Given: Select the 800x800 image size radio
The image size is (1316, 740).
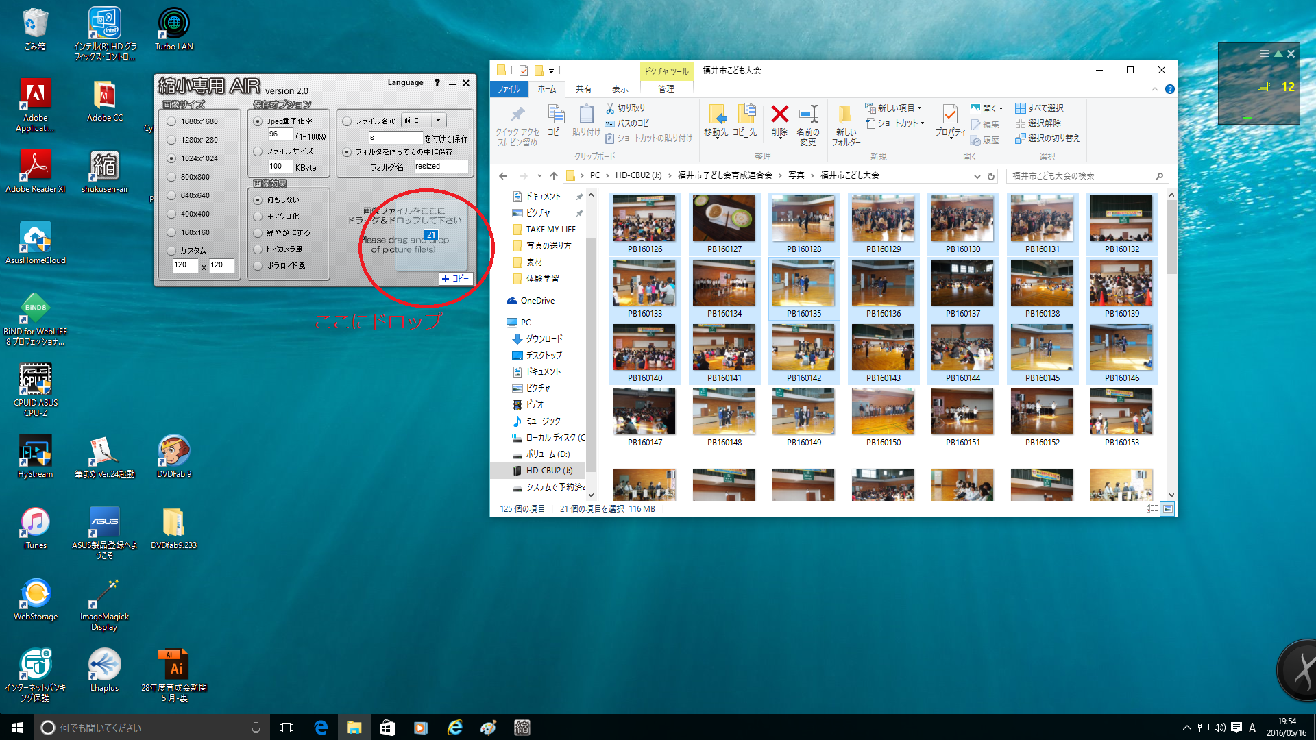Looking at the screenshot, I should [x=172, y=177].
